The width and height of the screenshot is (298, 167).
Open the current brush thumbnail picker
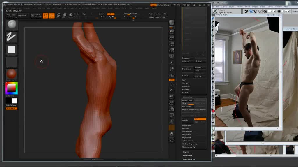point(12,25)
